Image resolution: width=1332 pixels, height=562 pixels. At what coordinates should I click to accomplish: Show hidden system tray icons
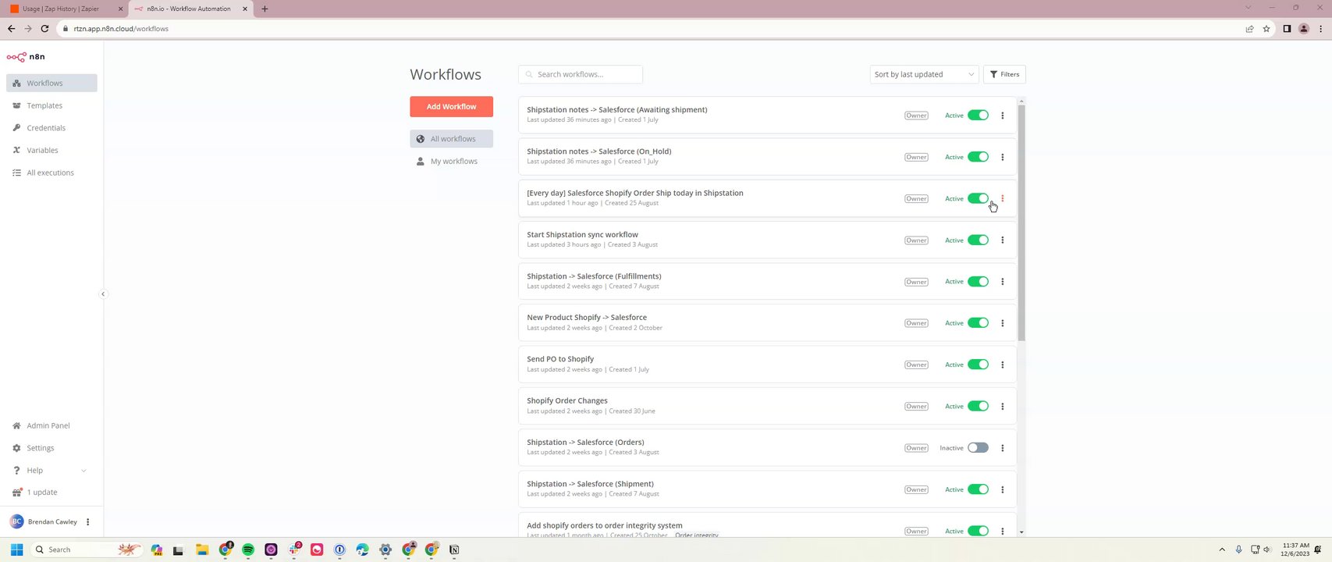click(x=1222, y=550)
